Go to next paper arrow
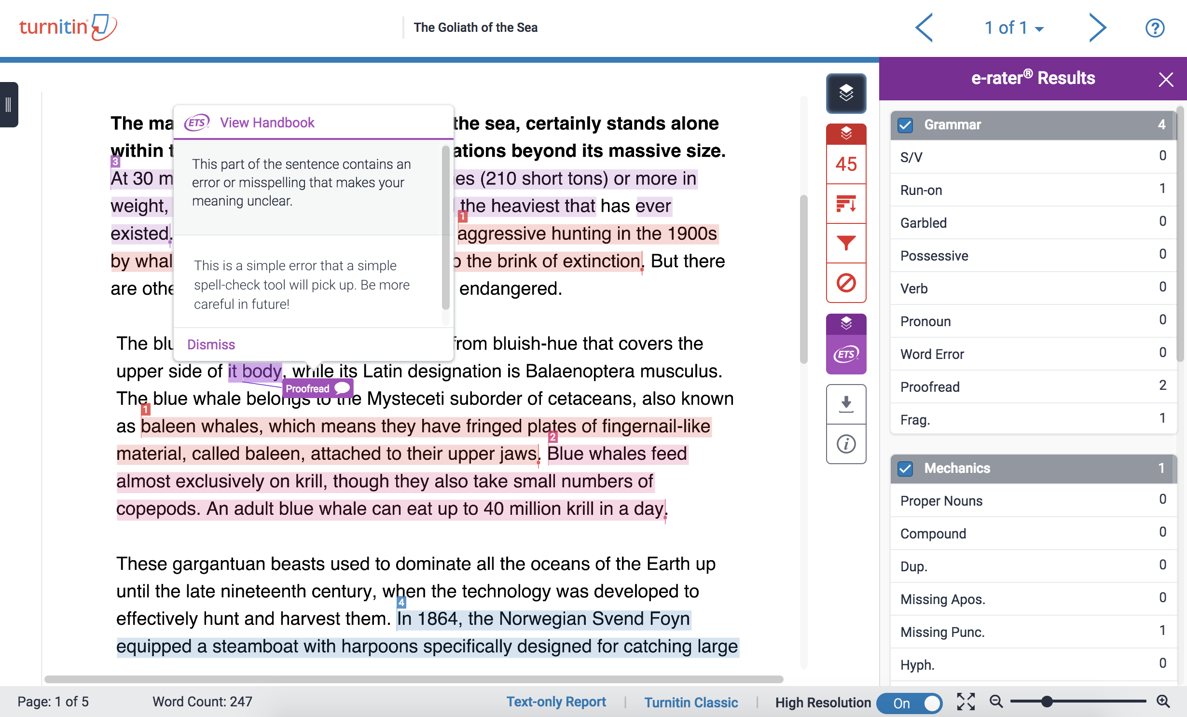Viewport: 1187px width, 717px height. click(1098, 28)
